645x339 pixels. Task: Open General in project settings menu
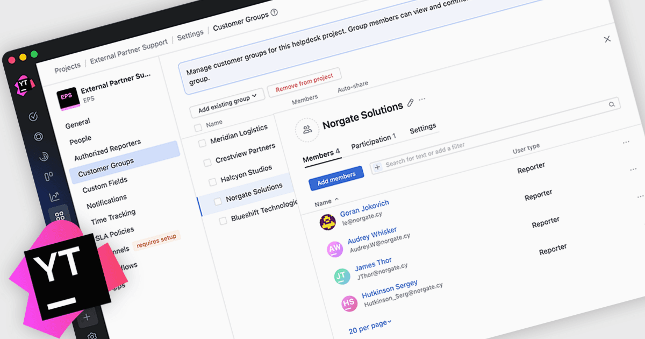click(x=78, y=124)
